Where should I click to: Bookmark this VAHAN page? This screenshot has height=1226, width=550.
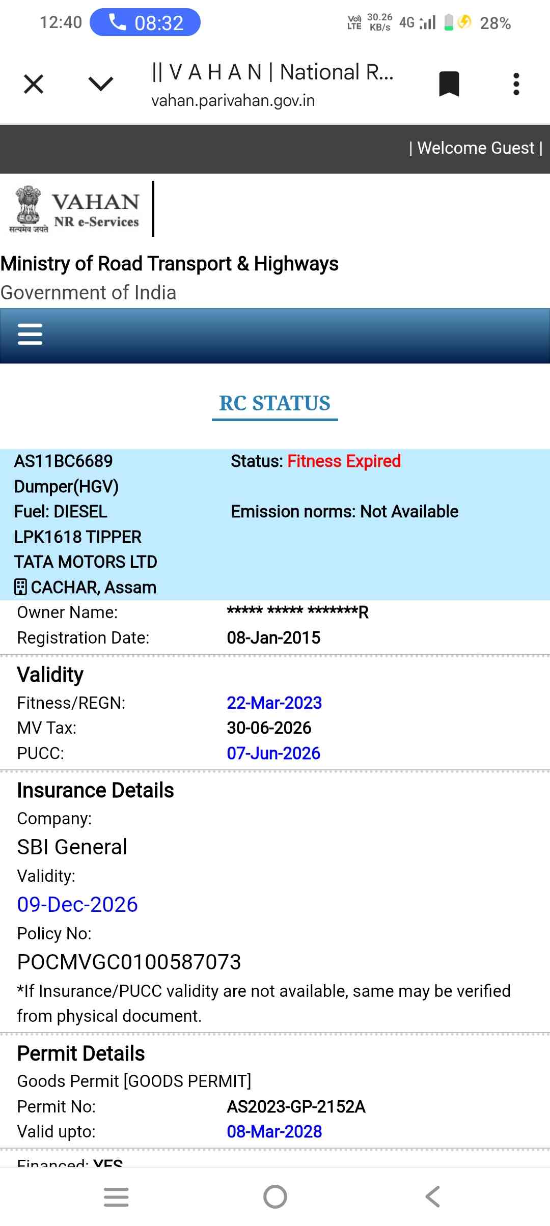tap(449, 84)
